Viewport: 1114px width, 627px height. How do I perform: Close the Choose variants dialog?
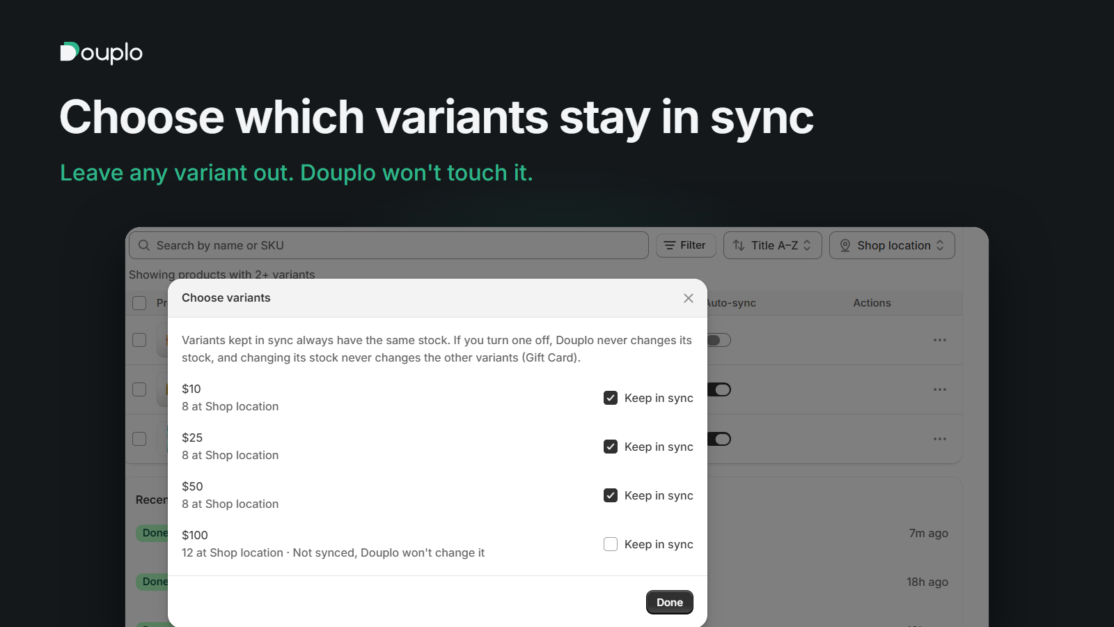[689, 298]
